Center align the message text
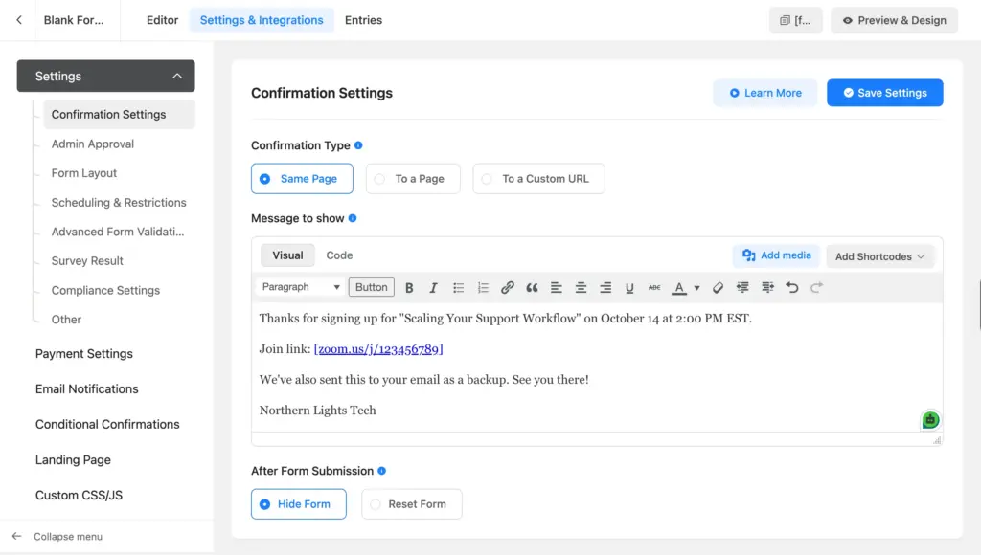 581,287
